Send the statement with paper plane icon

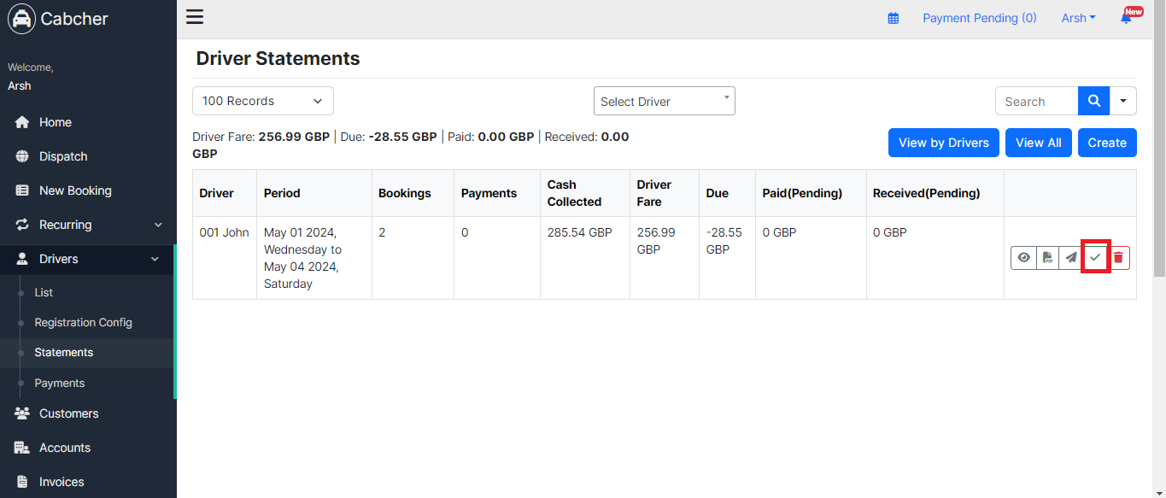click(x=1071, y=257)
